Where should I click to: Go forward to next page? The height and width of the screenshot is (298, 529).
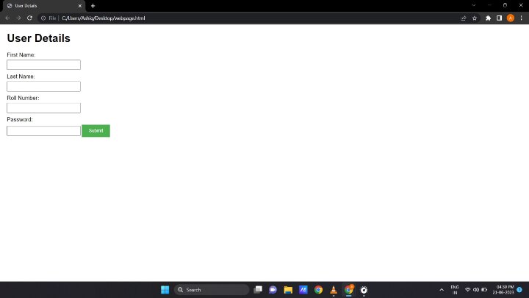18,18
